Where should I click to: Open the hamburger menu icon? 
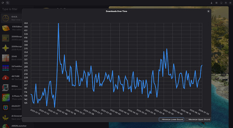pos(216,3)
